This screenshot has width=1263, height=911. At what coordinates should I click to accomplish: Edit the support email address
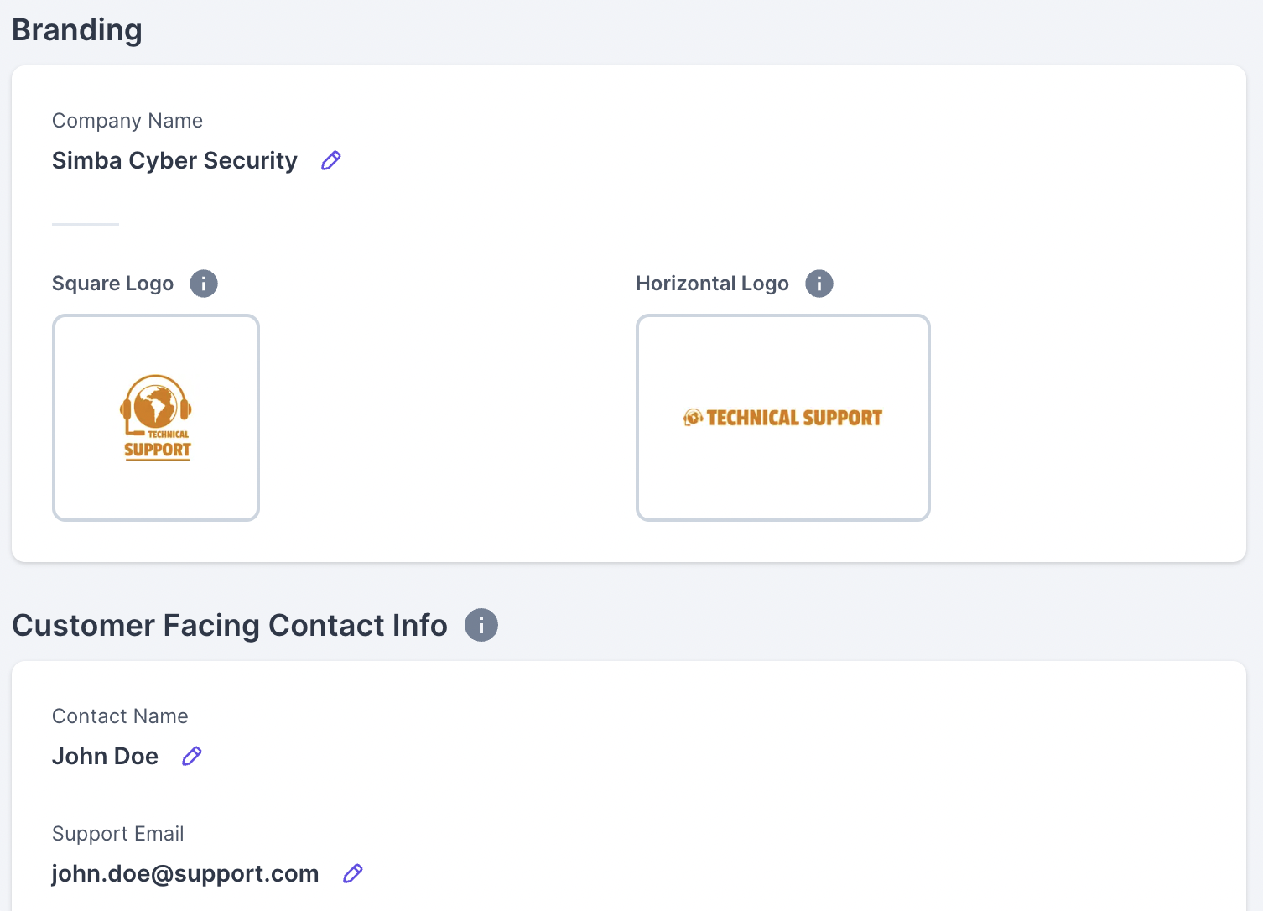(353, 873)
